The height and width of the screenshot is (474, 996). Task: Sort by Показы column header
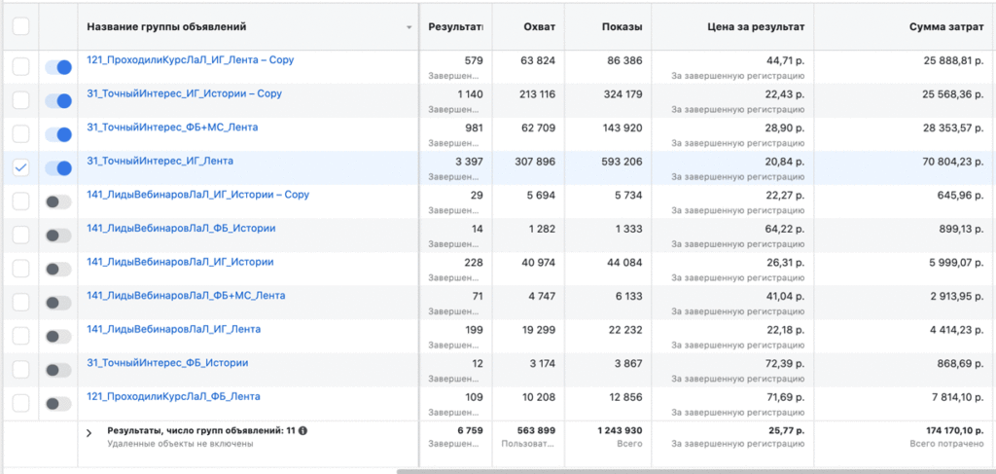tap(622, 27)
